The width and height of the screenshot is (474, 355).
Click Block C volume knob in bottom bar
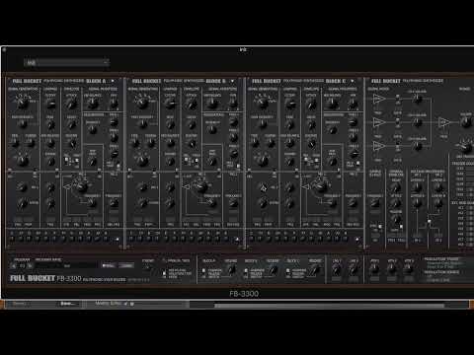(315, 270)
